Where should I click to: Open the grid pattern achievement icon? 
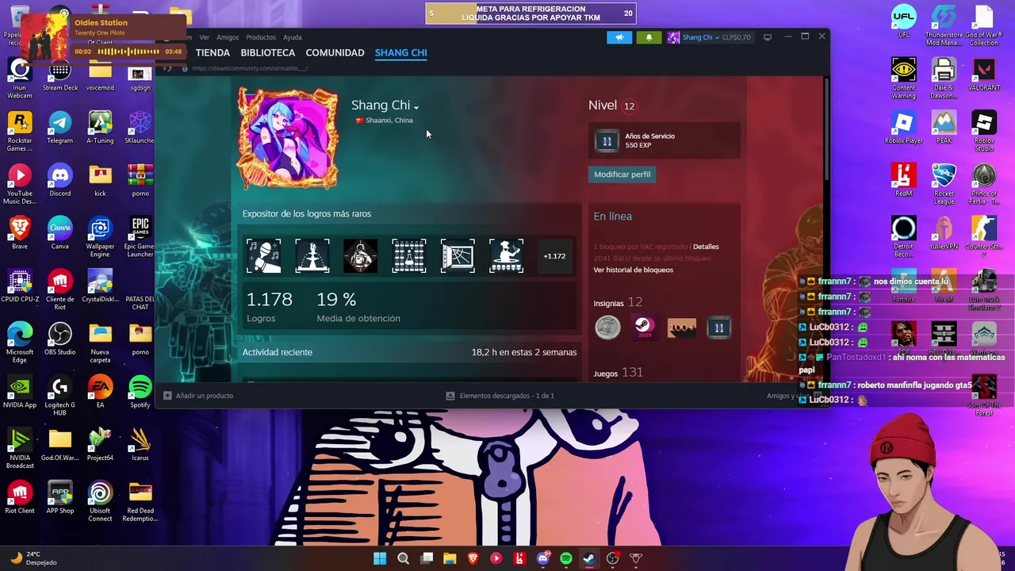tap(409, 256)
